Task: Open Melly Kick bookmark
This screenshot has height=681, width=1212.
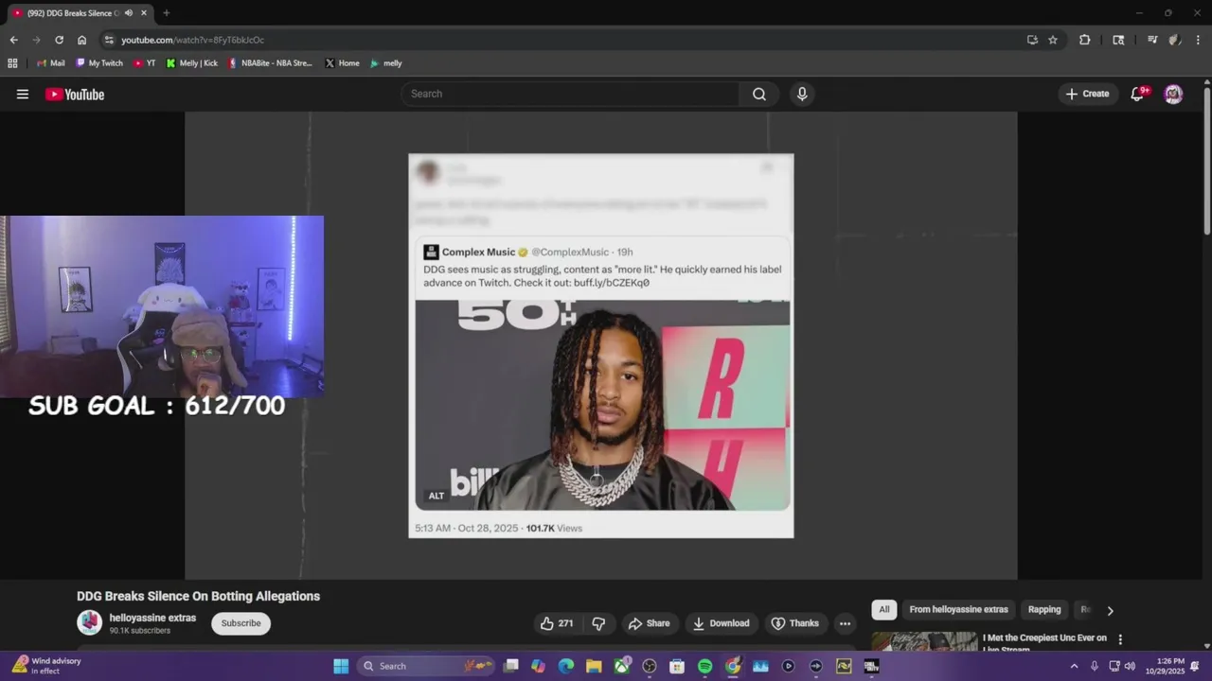Action: tap(192, 63)
